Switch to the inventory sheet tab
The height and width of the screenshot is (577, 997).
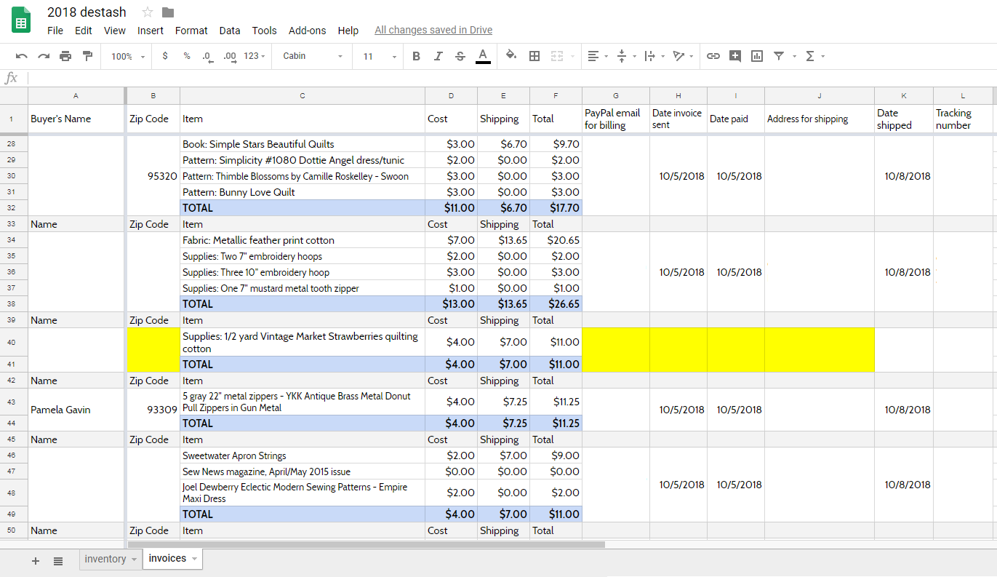point(105,559)
